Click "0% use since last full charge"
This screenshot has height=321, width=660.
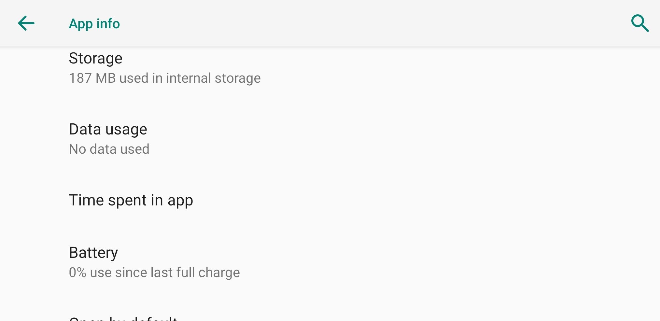pos(154,272)
